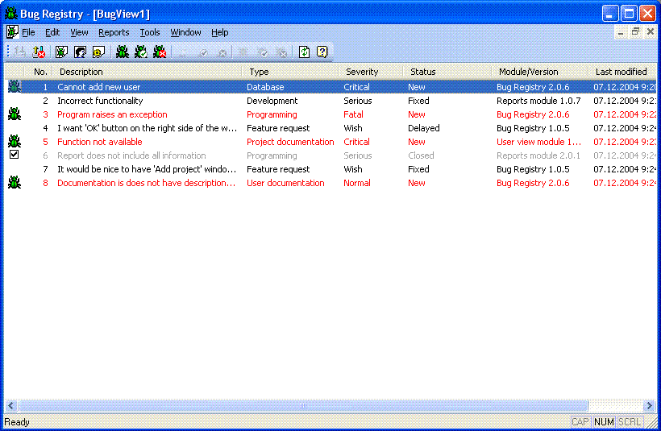
Task: Click the help question mark toolbar icon
Action: [x=322, y=52]
